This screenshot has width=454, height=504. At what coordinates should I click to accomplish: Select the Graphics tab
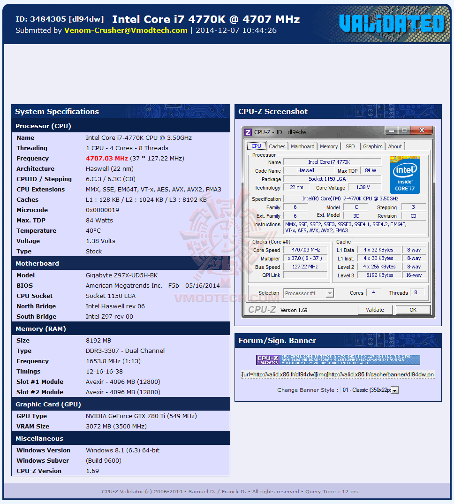tap(373, 146)
